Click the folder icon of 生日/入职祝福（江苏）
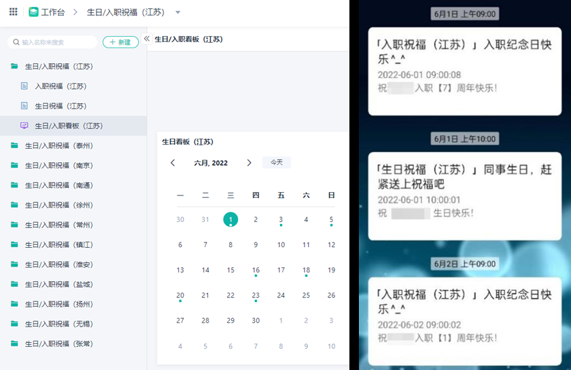This screenshot has width=571, height=370. point(14,67)
